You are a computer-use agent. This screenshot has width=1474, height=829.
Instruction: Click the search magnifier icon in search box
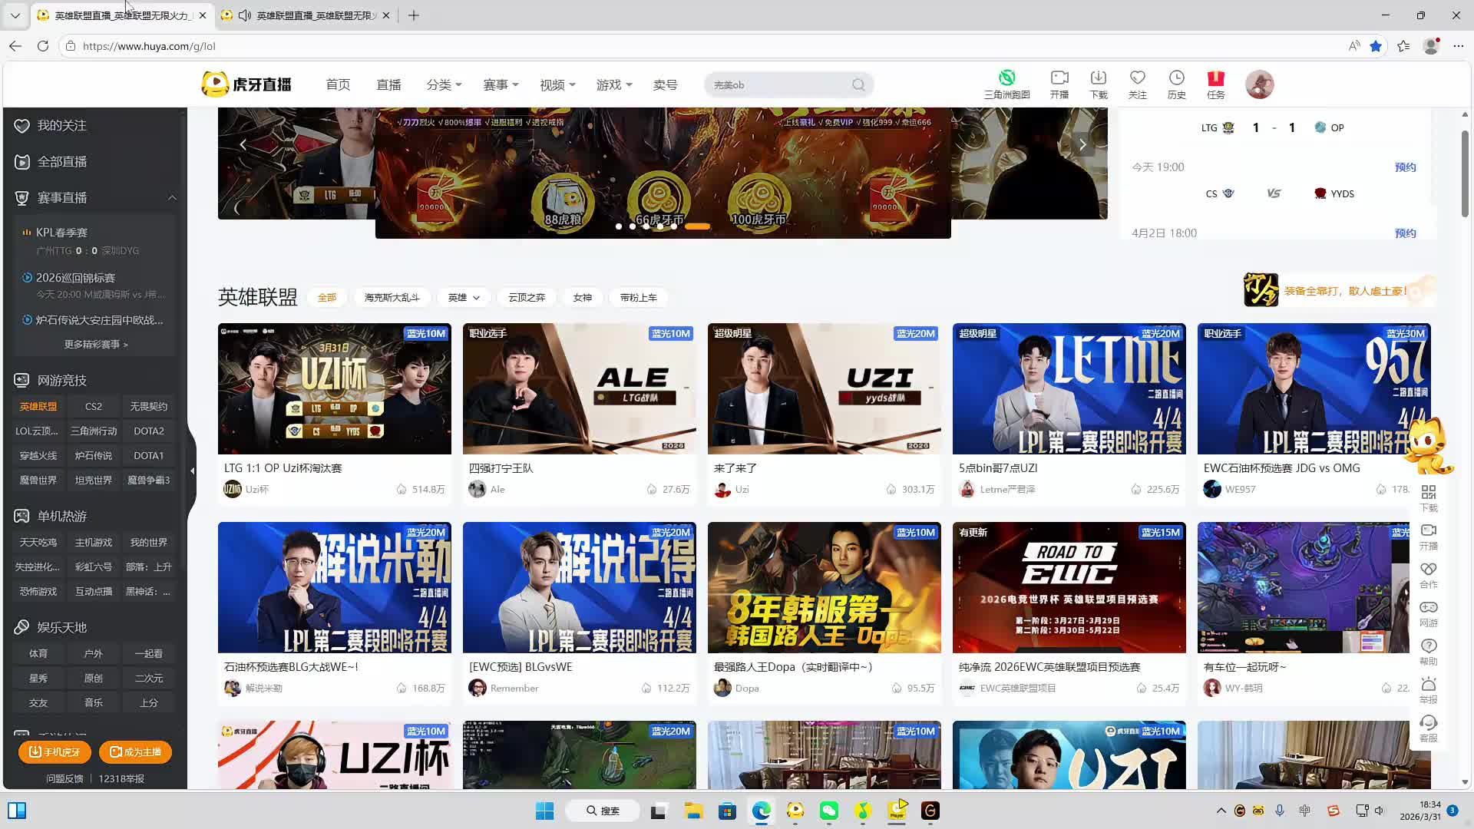(x=858, y=84)
